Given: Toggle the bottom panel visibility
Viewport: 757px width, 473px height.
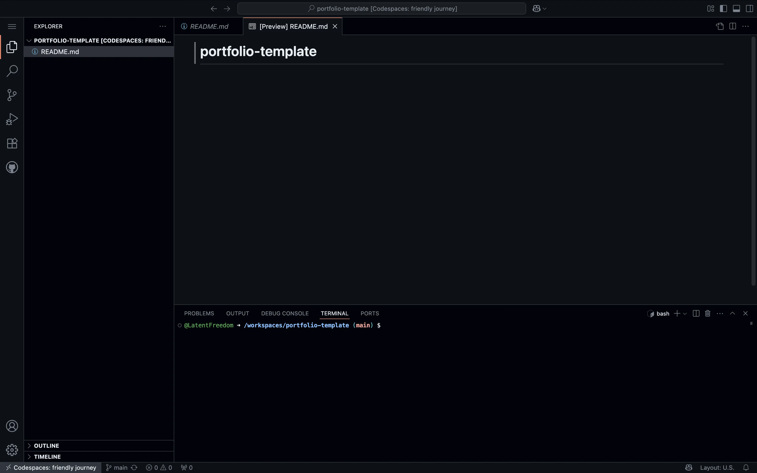Looking at the screenshot, I should click(736, 9).
